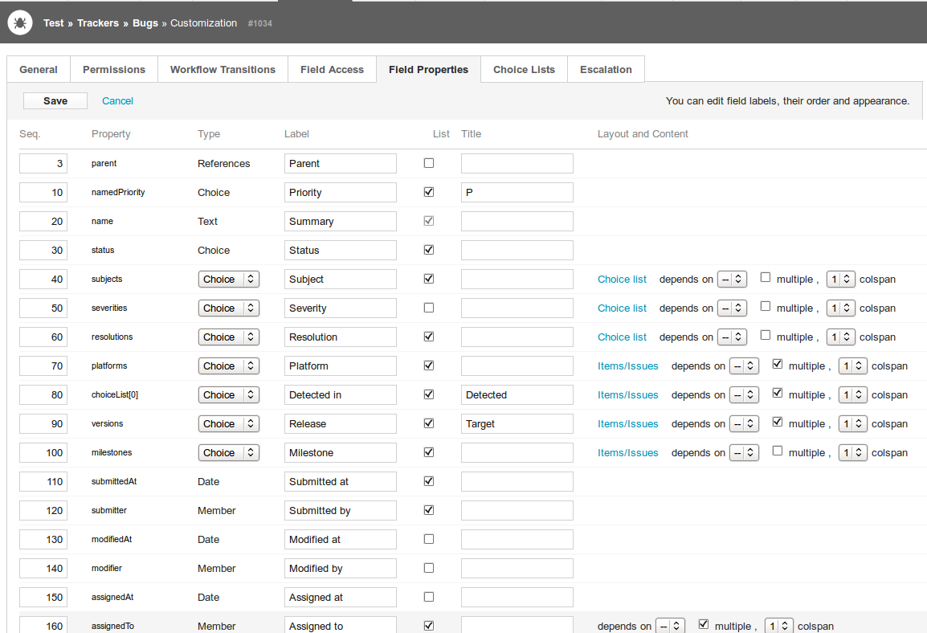Switch to the General tab
The height and width of the screenshot is (633, 927).
[x=39, y=69]
